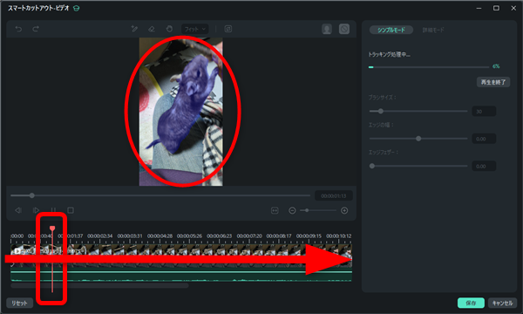Click the tracking progress bar
Viewport: 523px width, 314px height.
(x=429, y=67)
